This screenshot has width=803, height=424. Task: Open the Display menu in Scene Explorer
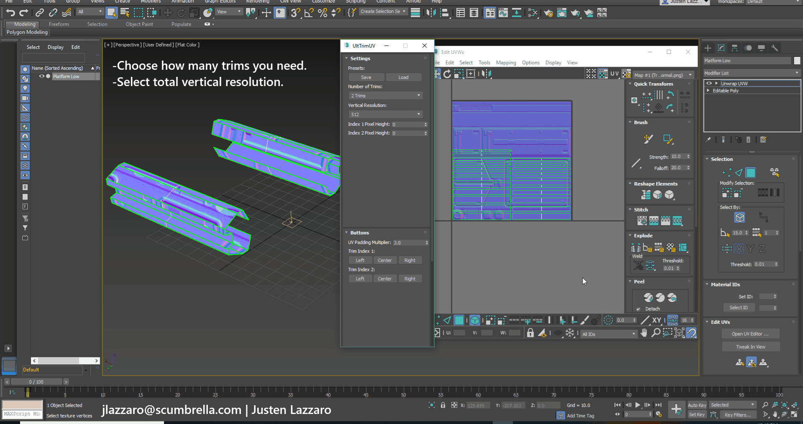[x=56, y=47]
